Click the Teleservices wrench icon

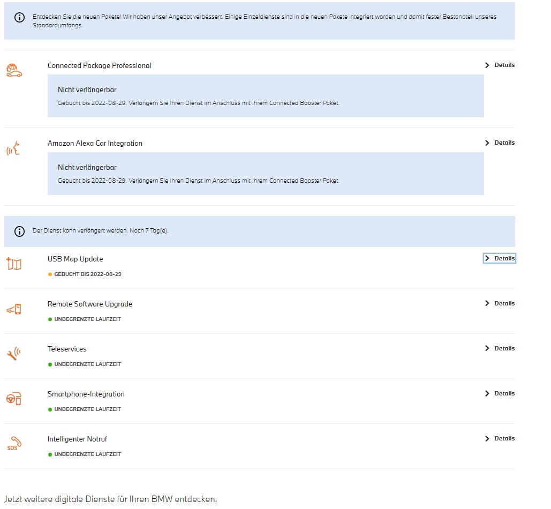[14, 354]
